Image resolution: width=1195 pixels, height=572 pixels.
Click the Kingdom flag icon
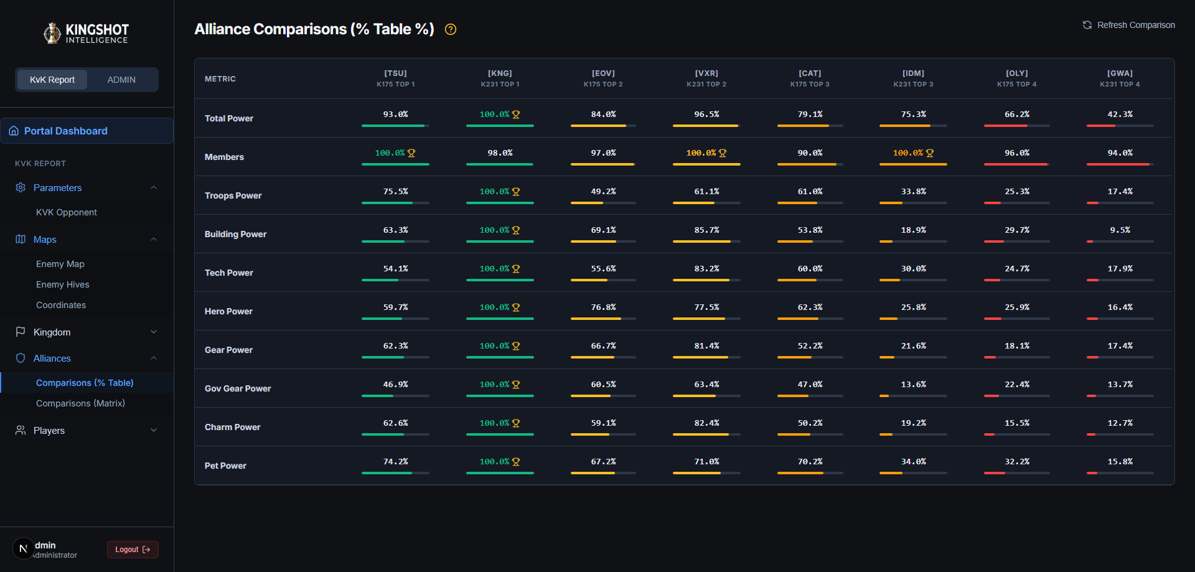point(21,332)
